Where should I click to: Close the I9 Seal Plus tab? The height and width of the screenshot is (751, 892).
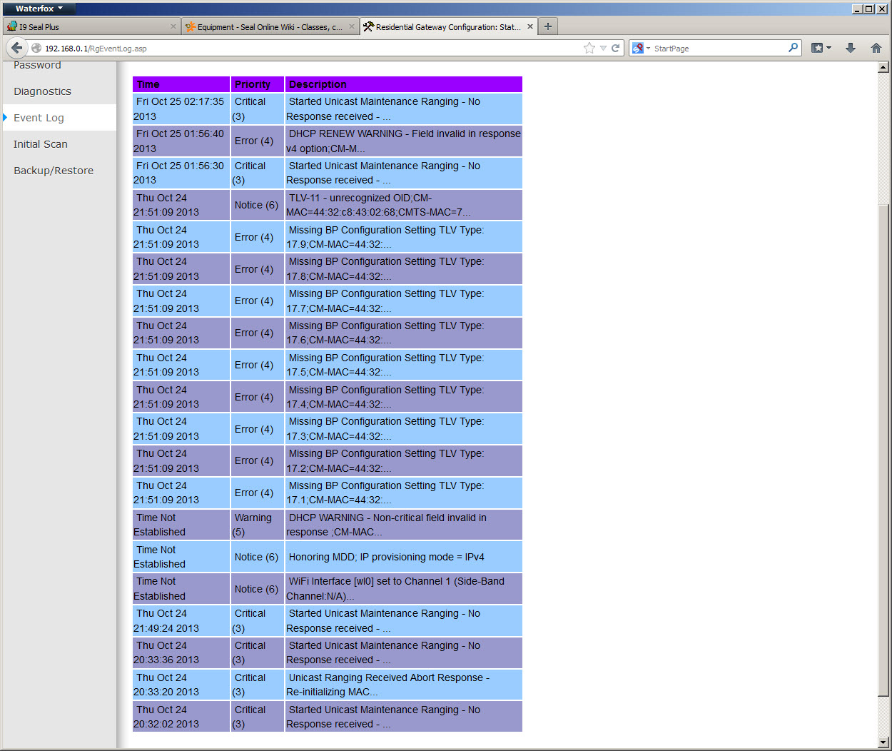(173, 26)
